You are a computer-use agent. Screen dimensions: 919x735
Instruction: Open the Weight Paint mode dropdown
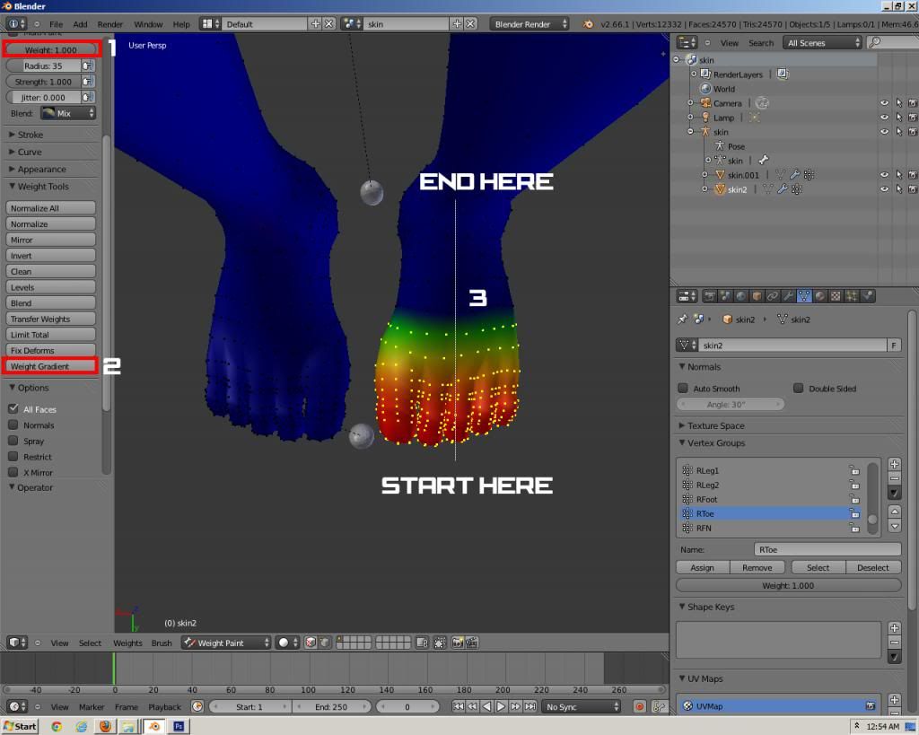coord(225,643)
